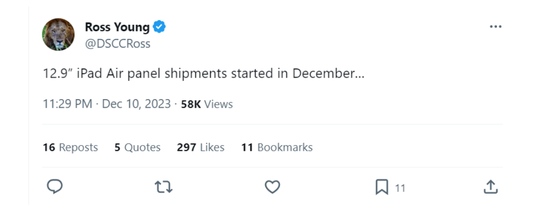Open the @DSCCRoss handle link

[x=118, y=44]
